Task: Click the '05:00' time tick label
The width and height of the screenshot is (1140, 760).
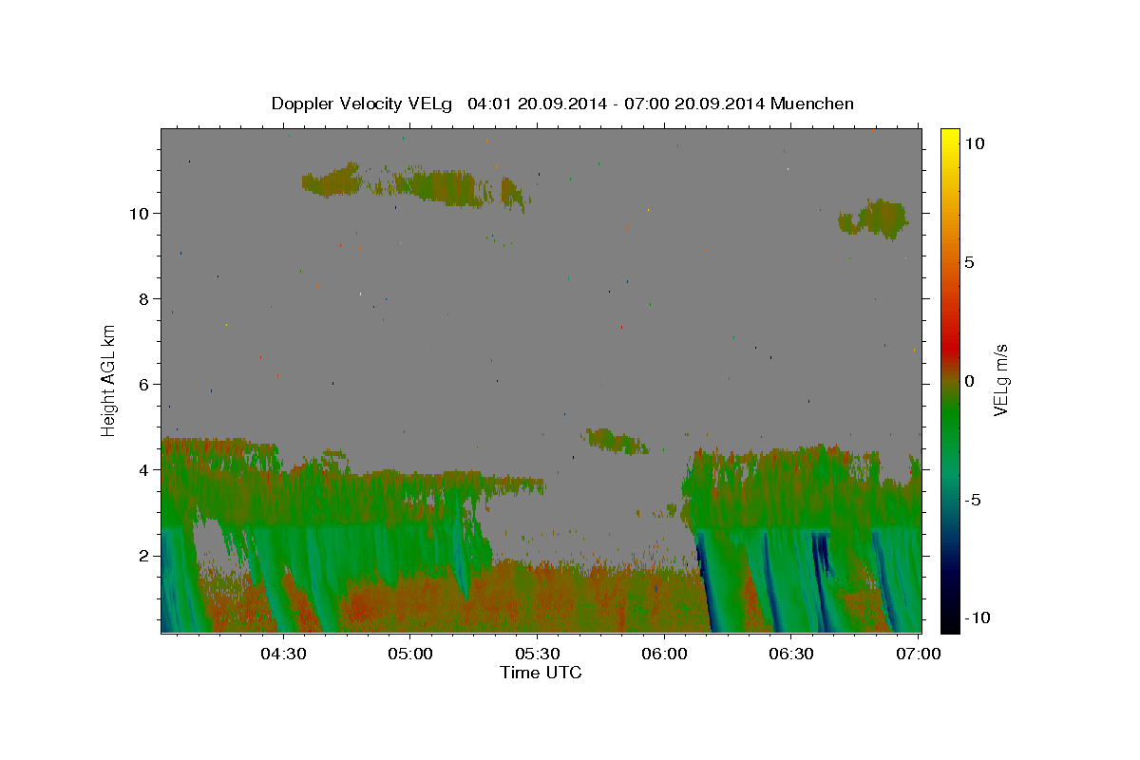Action: pos(410,654)
